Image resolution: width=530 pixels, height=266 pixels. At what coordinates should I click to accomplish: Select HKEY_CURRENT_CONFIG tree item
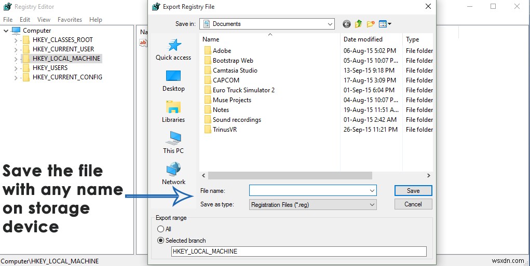click(67, 77)
